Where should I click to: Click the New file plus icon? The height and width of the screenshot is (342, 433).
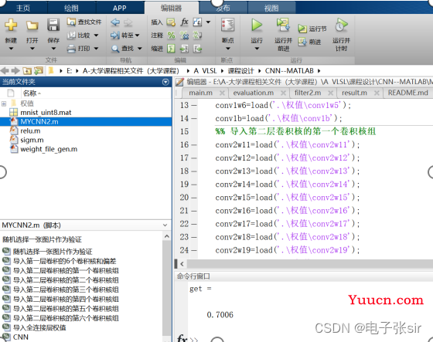(11, 25)
